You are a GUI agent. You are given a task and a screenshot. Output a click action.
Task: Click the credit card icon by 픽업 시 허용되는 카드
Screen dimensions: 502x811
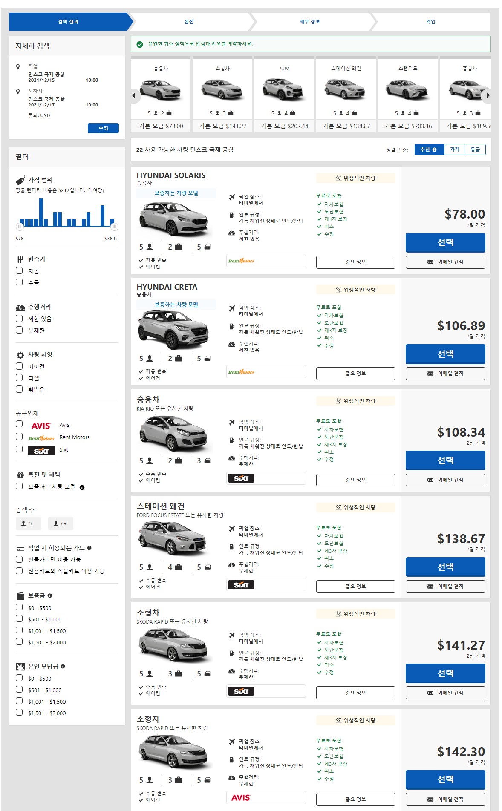pos(20,548)
